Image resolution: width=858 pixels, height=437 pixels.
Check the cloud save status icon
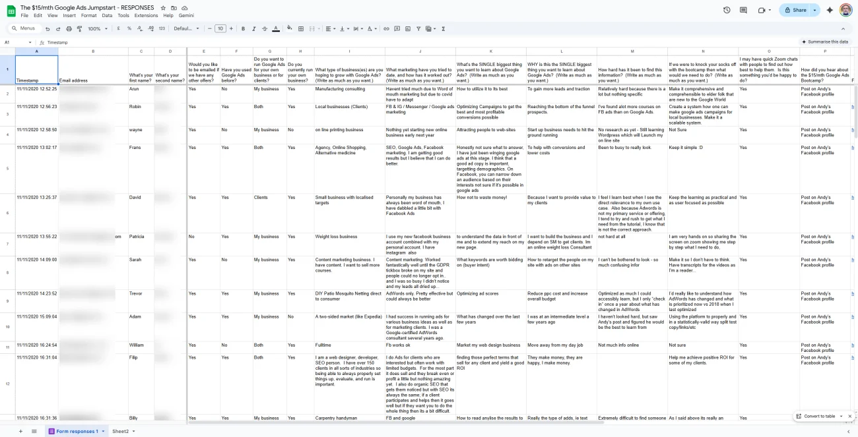pos(184,8)
